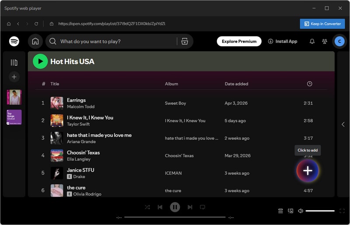Open artist link Ariana Grande

pyautogui.click(x=81, y=141)
